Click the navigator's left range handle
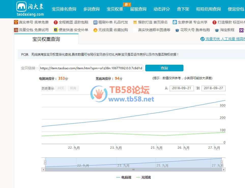 pos(45,163)
